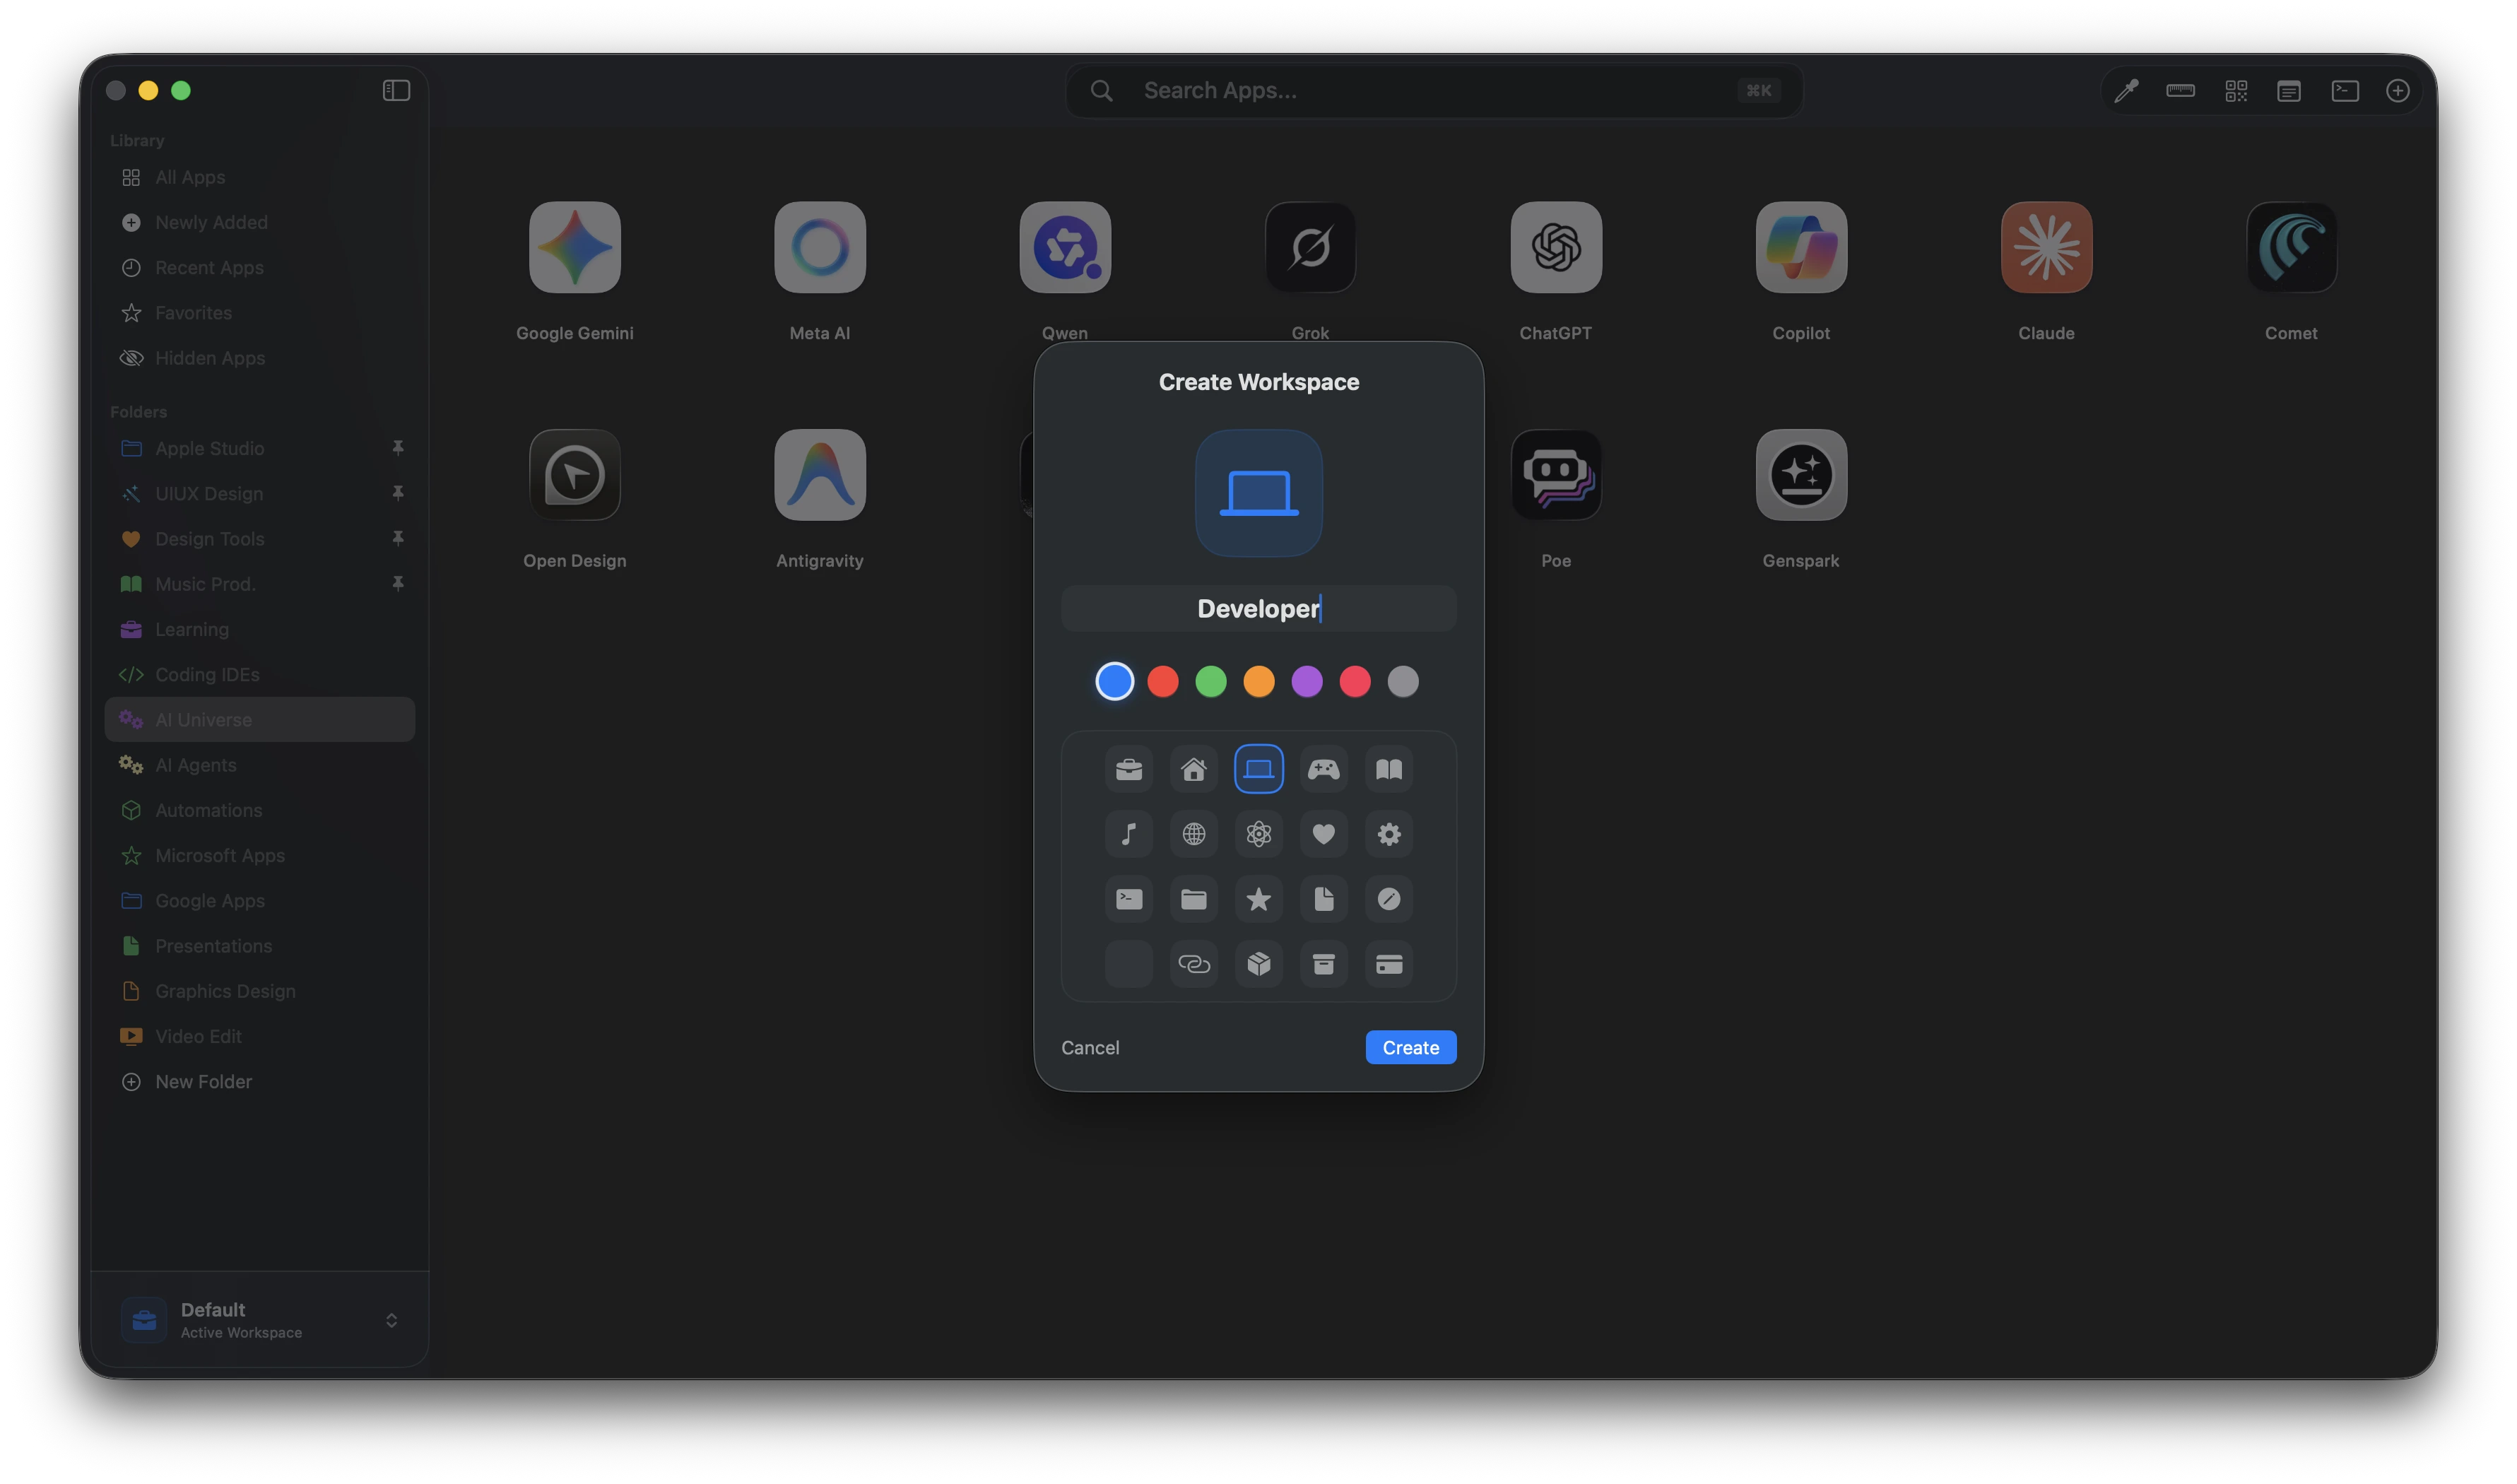Click the workspace name field containing Developer

1259,608
